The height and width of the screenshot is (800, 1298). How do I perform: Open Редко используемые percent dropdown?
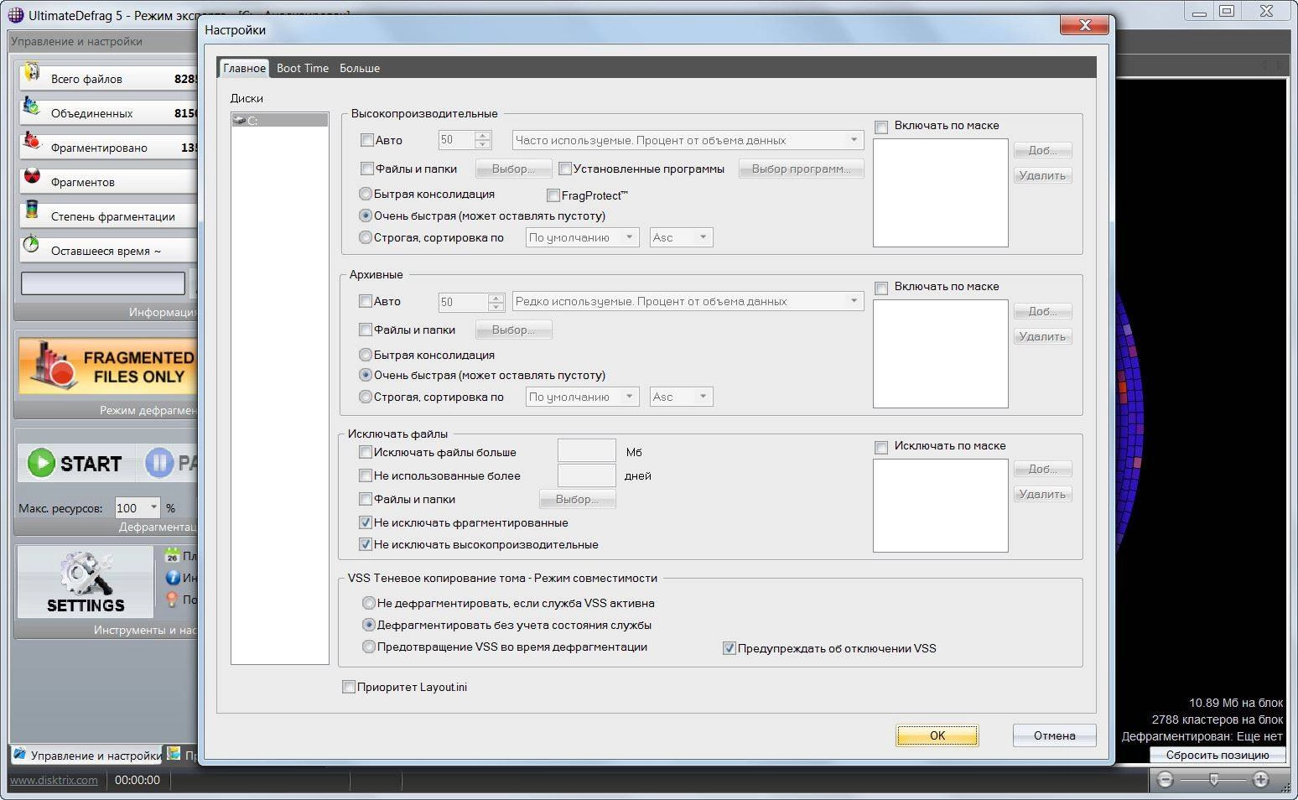688,301
